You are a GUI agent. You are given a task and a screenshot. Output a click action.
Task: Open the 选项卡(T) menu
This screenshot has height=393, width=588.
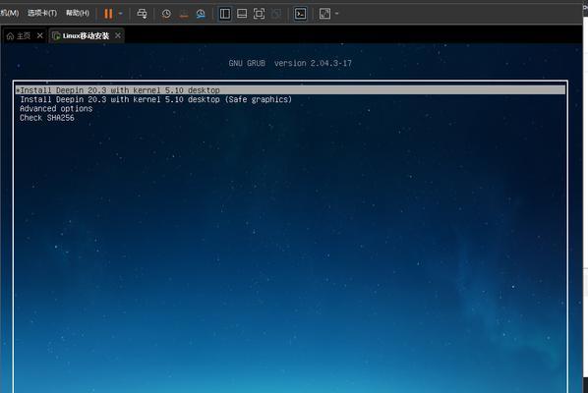tap(42, 13)
